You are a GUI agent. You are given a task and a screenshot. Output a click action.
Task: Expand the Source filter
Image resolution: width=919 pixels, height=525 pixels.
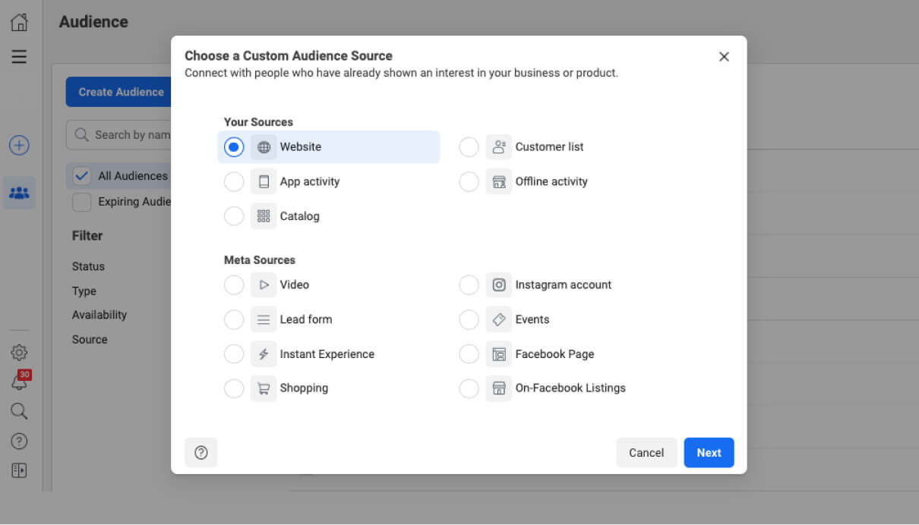90,340
